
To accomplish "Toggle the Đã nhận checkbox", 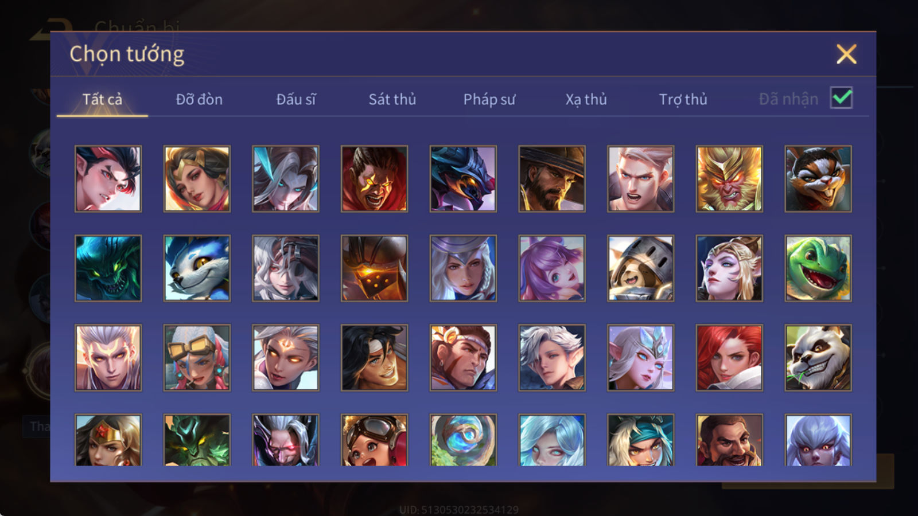I will tap(841, 98).
